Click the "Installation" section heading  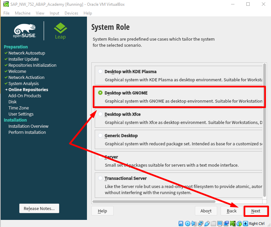15,120
